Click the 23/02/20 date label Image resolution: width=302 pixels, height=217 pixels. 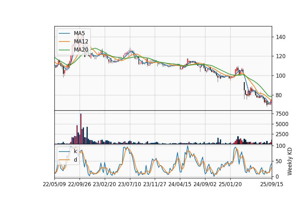[x=104, y=184]
